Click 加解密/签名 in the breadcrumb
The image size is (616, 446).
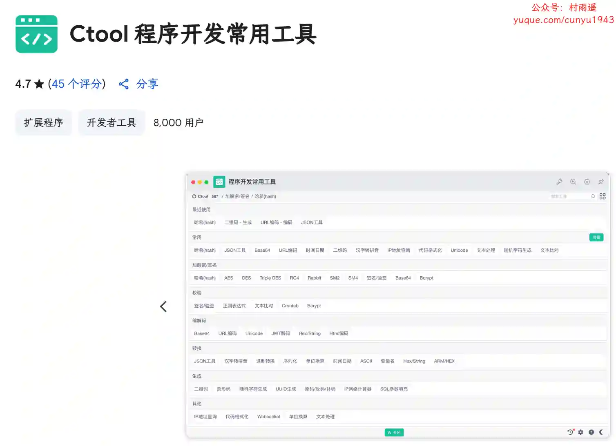(237, 196)
